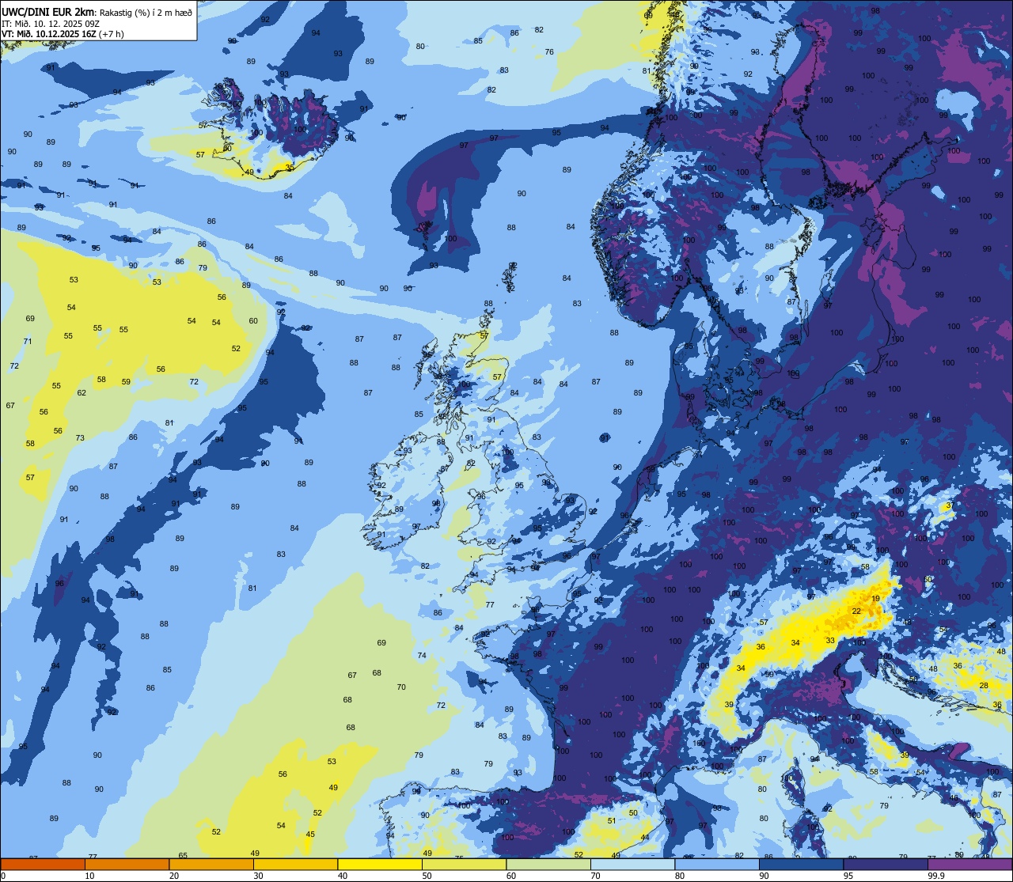This screenshot has width=1013, height=882.
Task: Click the '51' value near the Pyrenees
Action: coord(612,821)
